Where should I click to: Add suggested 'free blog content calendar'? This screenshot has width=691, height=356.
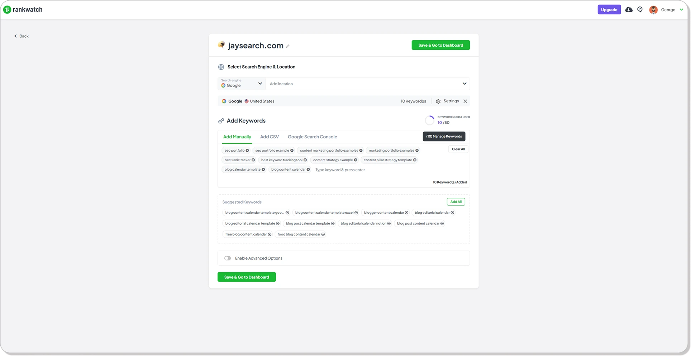point(270,234)
